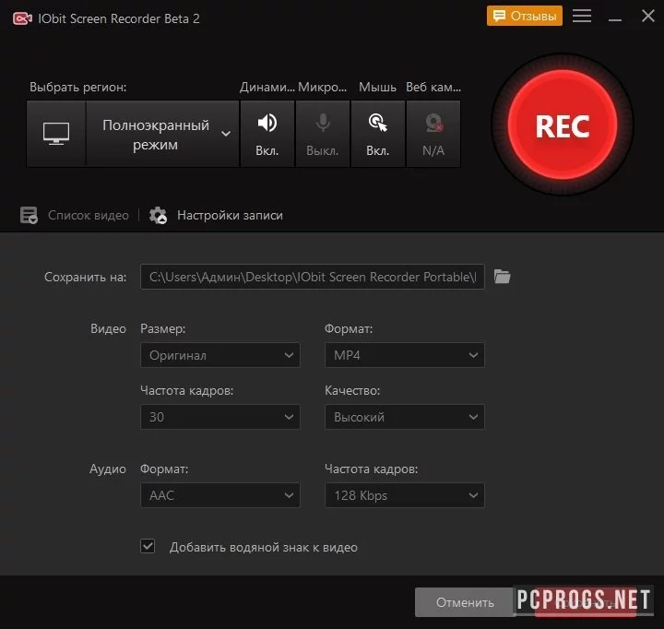Open the video Размер Оригинал dropdown

pos(220,355)
